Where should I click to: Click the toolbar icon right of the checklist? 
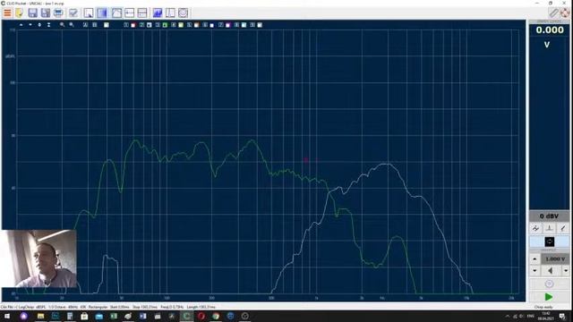tap(89, 13)
